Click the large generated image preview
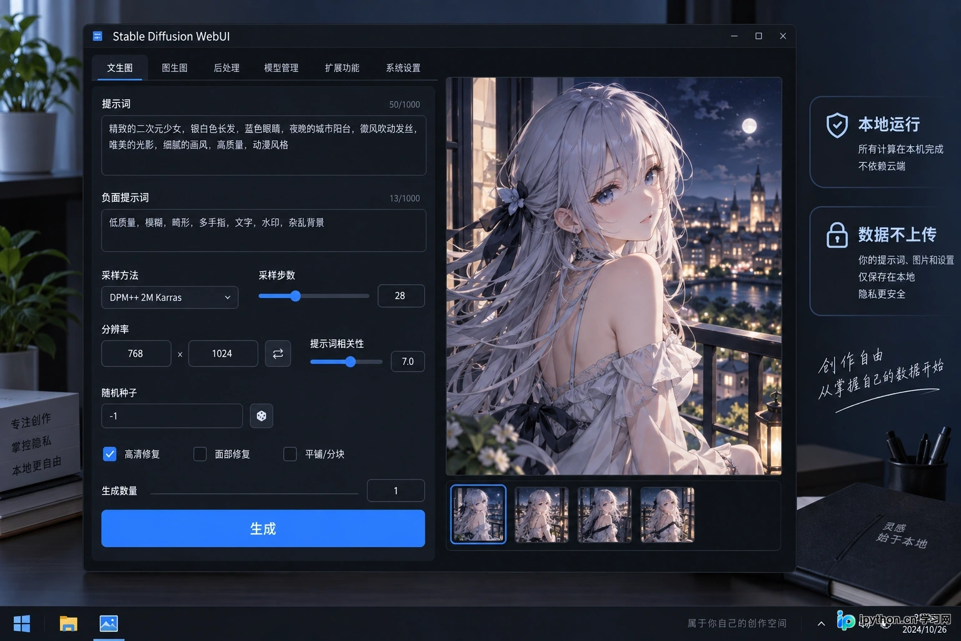The image size is (961, 641). (614, 276)
